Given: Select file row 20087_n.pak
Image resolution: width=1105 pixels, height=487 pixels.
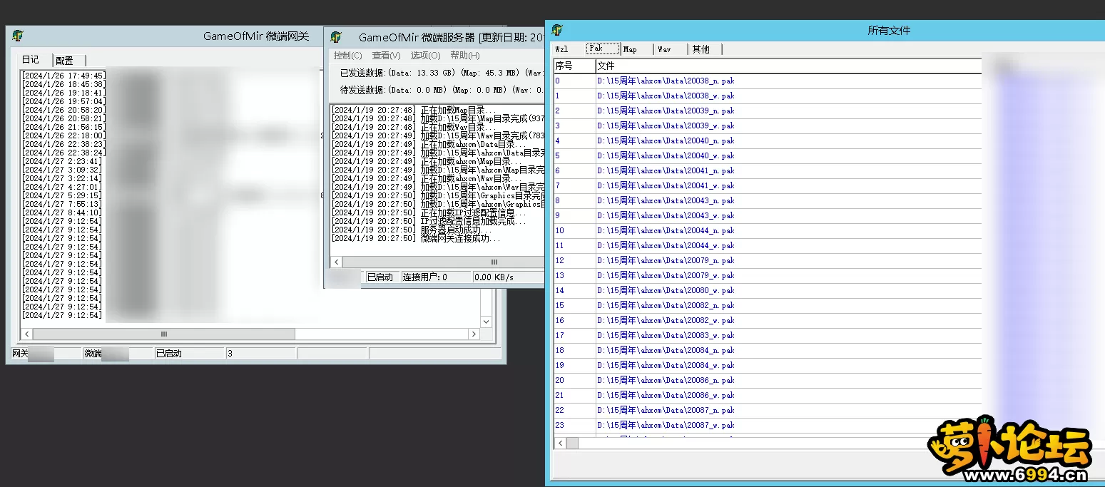Looking at the screenshot, I should [768, 411].
